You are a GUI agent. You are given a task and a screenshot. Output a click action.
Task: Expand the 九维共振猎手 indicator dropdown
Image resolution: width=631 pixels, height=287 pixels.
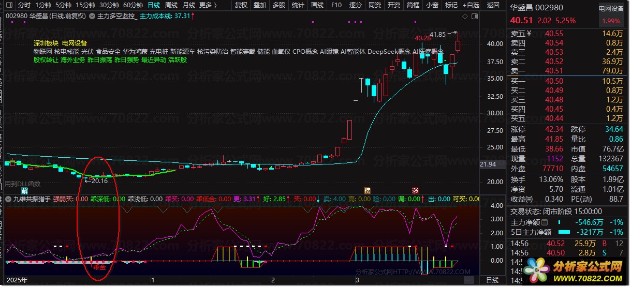pyautogui.click(x=8, y=199)
